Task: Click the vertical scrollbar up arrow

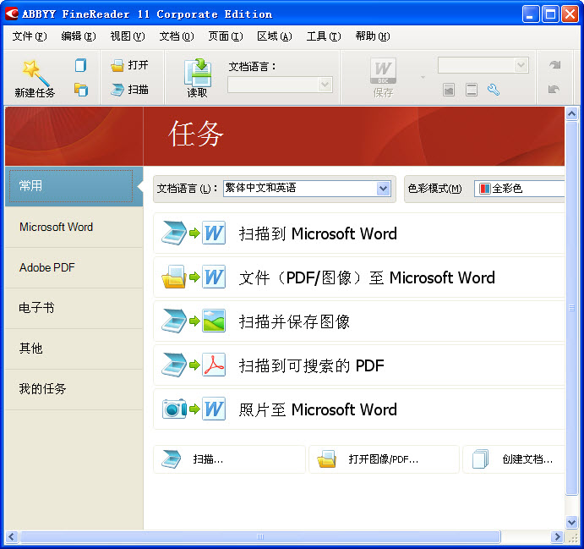Action: (571, 113)
